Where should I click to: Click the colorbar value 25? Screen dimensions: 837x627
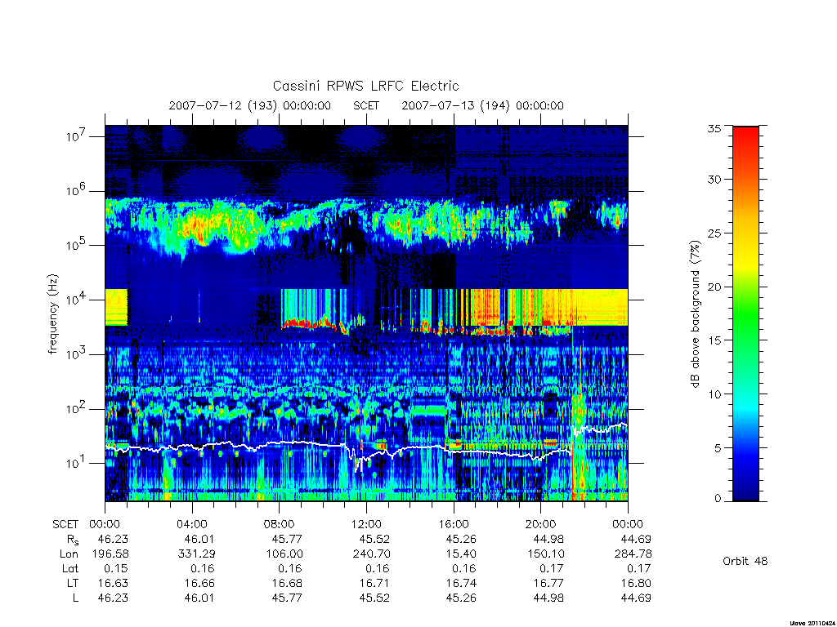(x=714, y=233)
